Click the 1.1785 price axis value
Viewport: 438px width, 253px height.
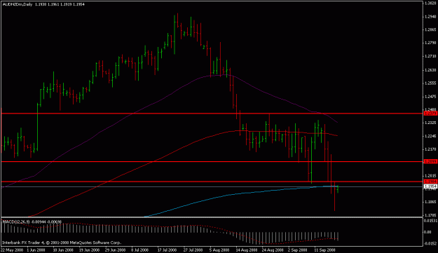coord(430,215)
